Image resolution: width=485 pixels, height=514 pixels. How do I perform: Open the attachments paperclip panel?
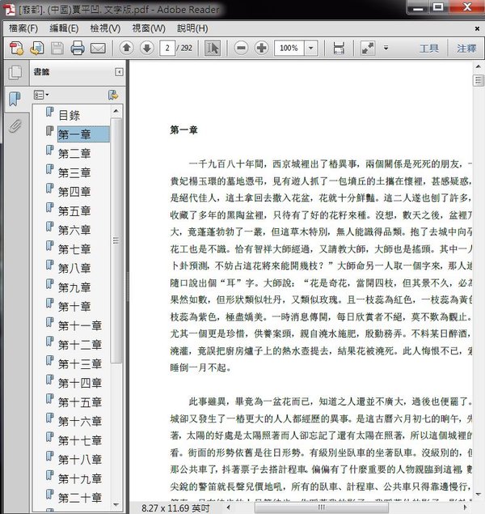point(15,126)
